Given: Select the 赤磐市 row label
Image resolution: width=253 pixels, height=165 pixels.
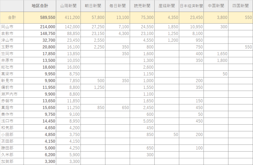Looking at the screenshot, I should [12, 101].
